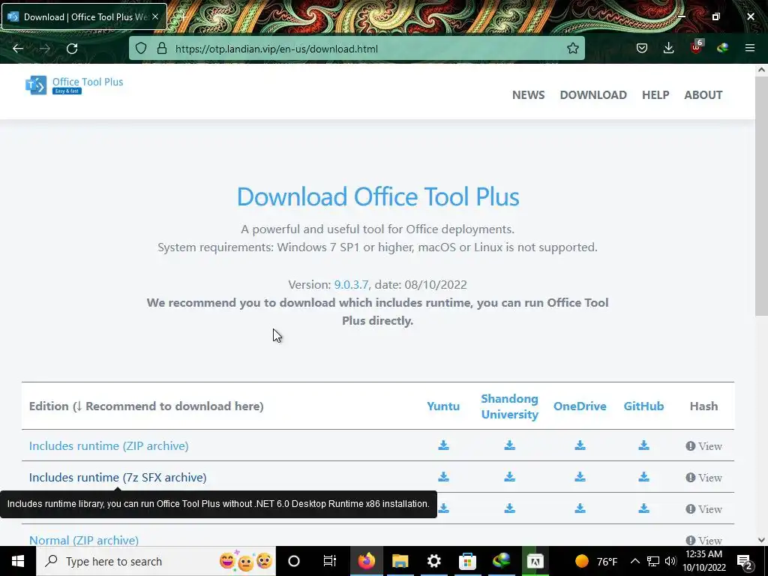The height and width of the screenshot is (576, 768).
Task: Open the NEWS menu item
Action: click(528, 95)
